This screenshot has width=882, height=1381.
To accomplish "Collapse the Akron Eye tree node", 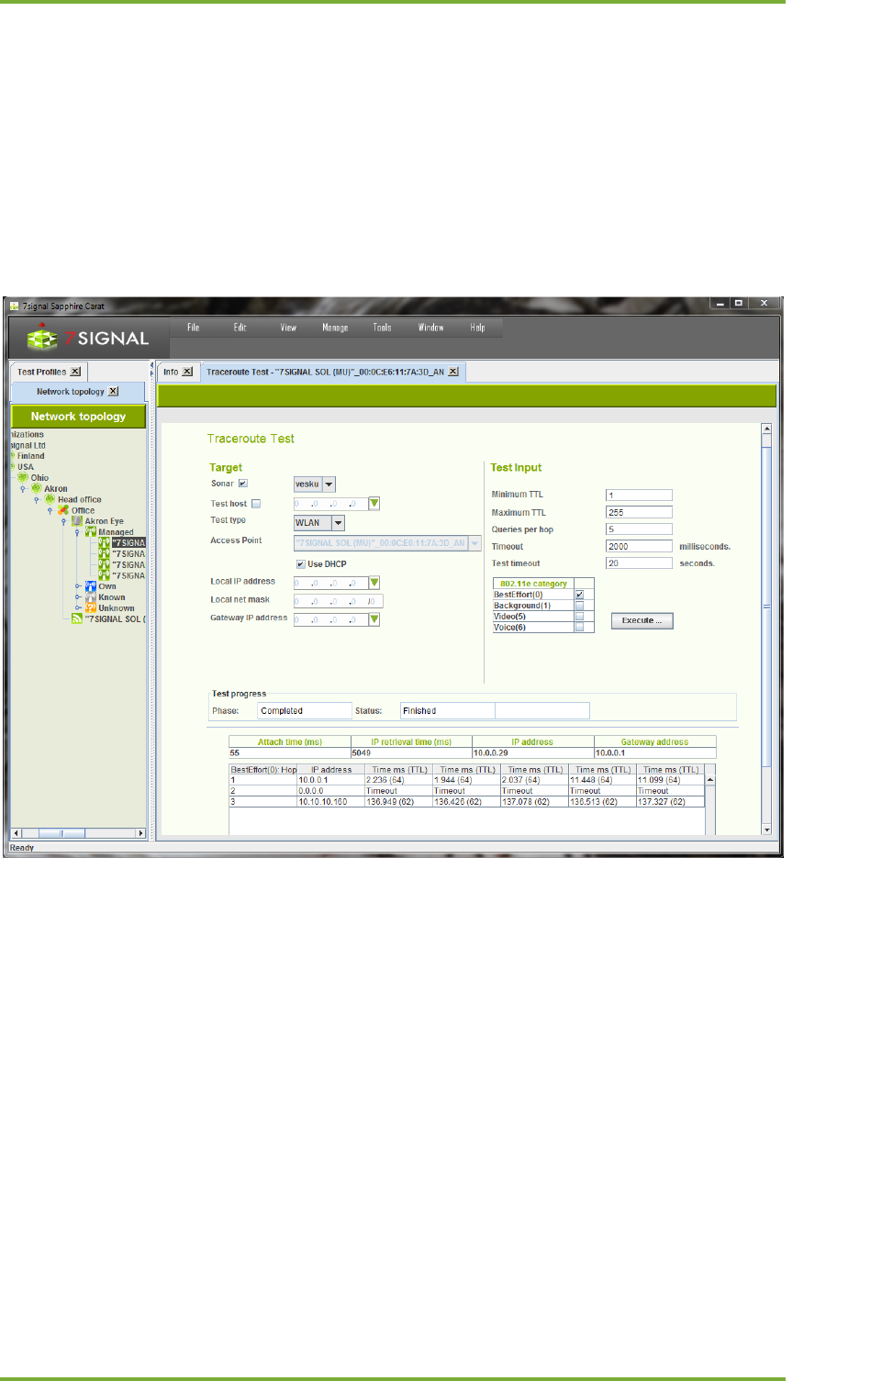I will (x=63, y=522).
